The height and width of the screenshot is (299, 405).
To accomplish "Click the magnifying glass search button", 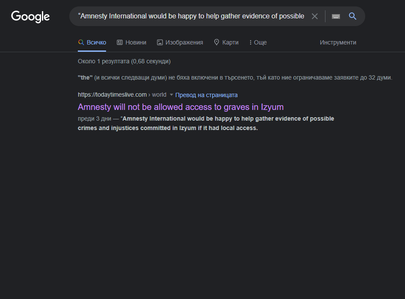I will coord(352,16).
